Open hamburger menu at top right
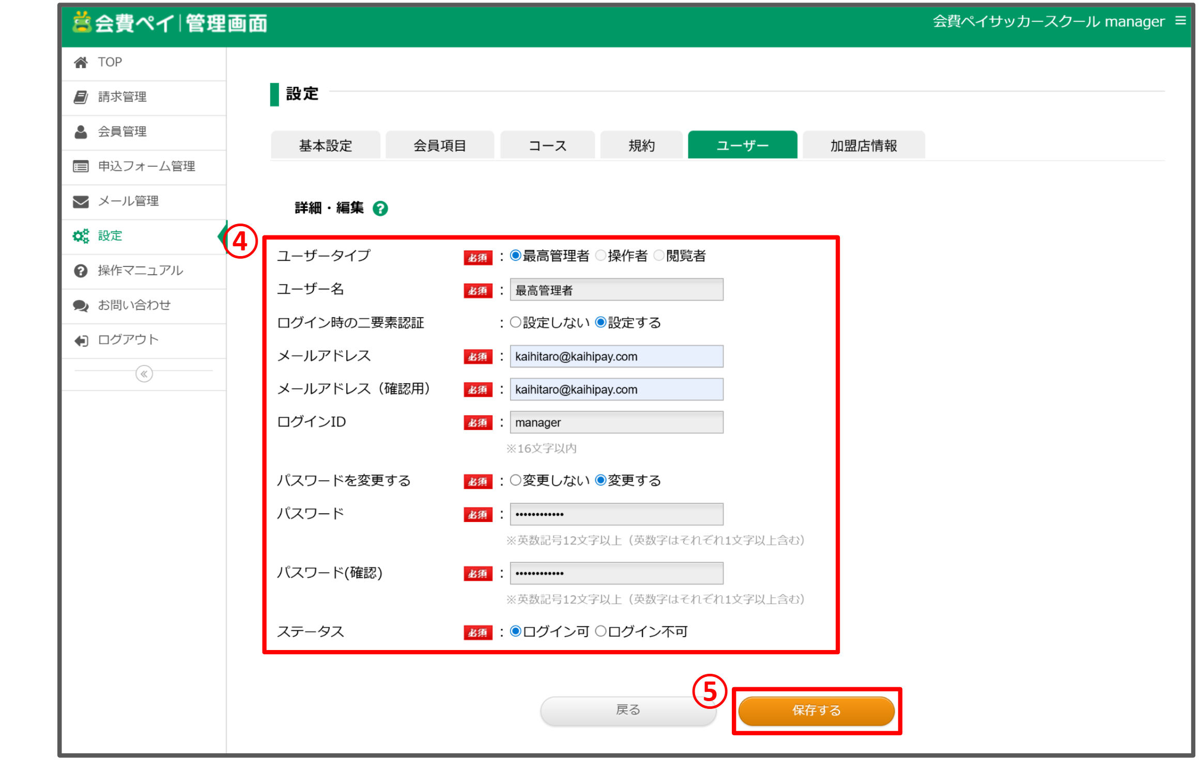1199x760 pixels. [x=1180, y=21]
